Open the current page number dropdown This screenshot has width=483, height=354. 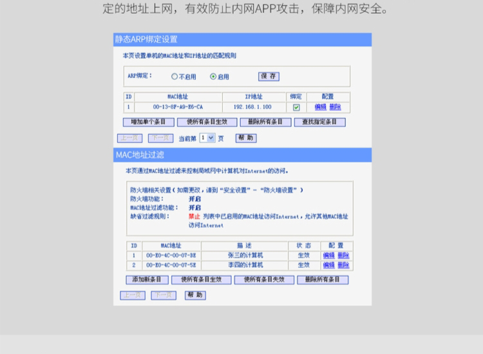click(x=207, y=138)
